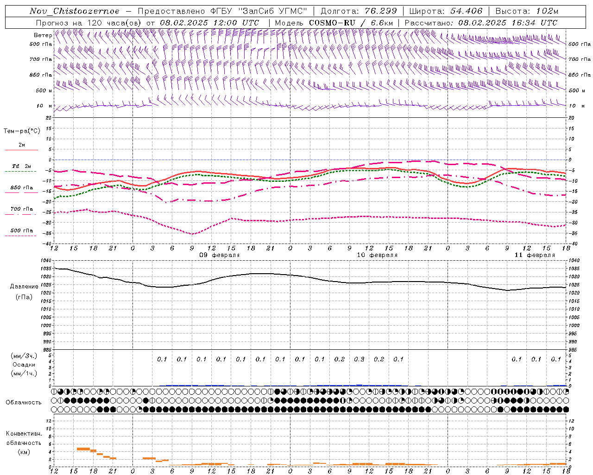
Task: Select the 'Долгота: 76.299' header value
Action: pyautogui.click(x=359, y=11)
